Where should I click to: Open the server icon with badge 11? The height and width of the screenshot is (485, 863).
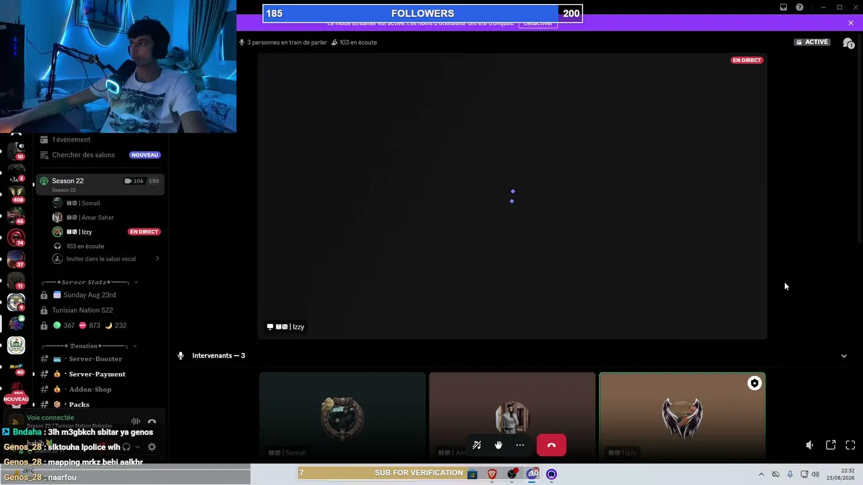16,280
